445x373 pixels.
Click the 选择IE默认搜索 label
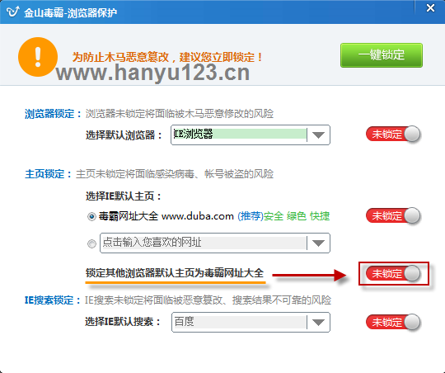coord(123,322)
